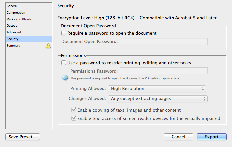Click the Encryption Level description text
Image resolution: width=232 pixels, height=147 pixels.
tap(137, 18)
